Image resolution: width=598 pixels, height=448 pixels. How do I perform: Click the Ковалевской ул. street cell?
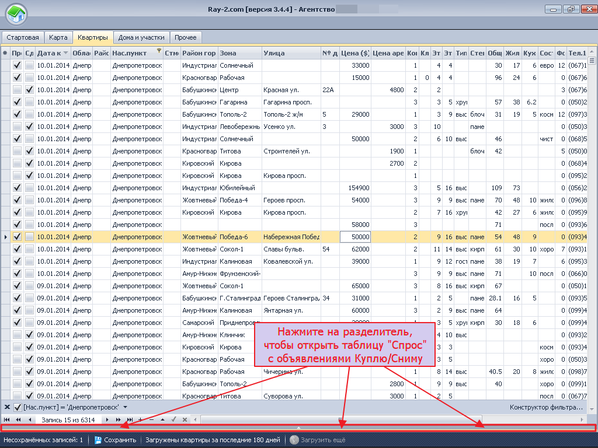point(291,261)
